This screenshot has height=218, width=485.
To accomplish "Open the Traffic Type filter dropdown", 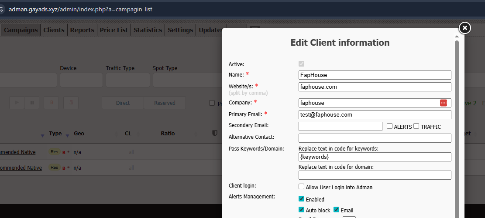I will (x=127, y=80).
